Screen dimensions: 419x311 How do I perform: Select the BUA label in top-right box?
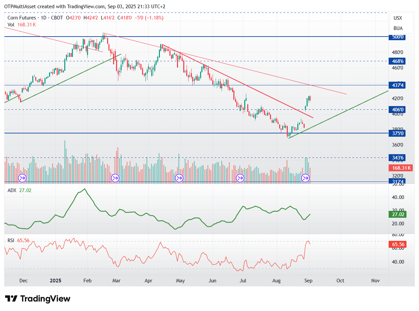398,28
